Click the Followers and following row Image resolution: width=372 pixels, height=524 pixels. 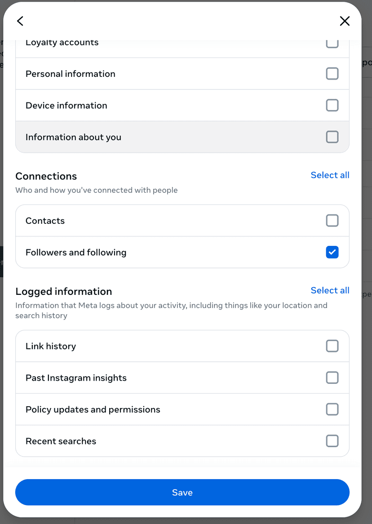[x=75, y=252]
